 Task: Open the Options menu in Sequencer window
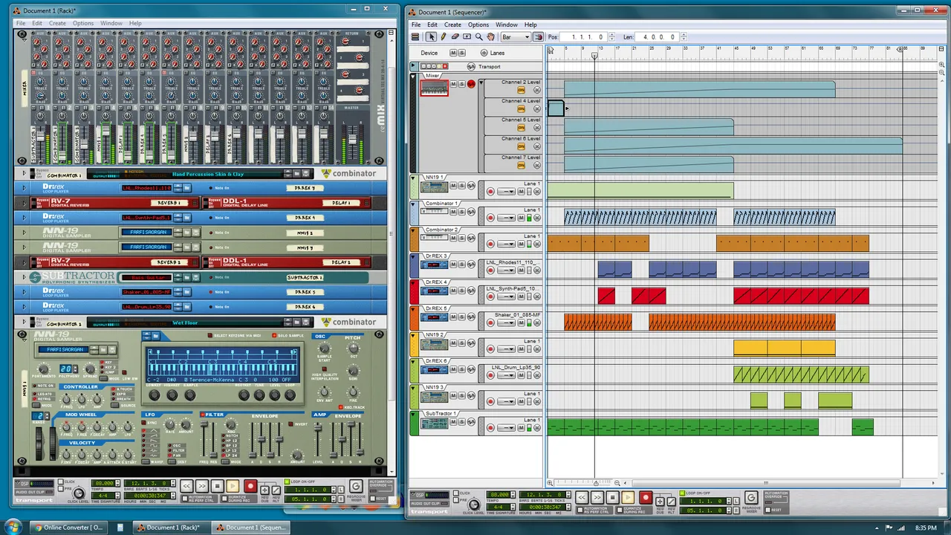tap(478, 25)
